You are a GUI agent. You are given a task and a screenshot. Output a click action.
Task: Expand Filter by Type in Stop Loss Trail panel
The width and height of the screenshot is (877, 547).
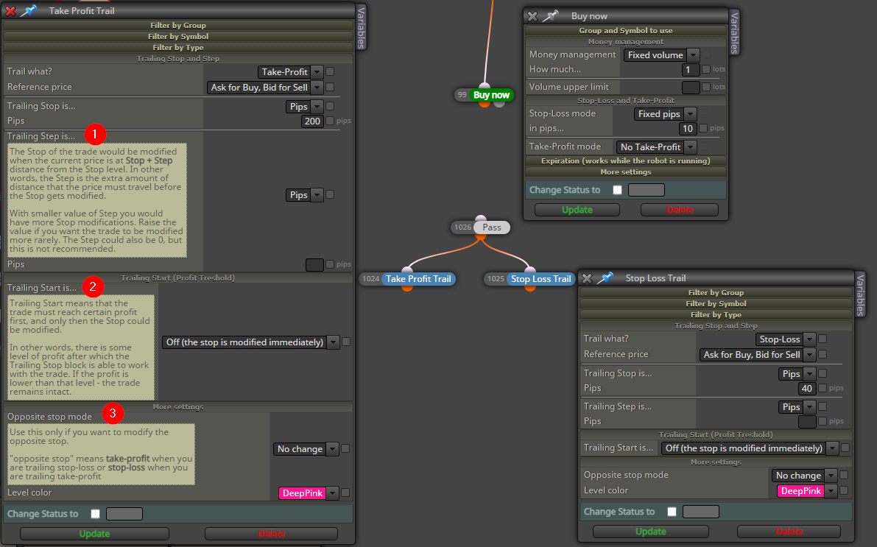[x=716, y=315]
